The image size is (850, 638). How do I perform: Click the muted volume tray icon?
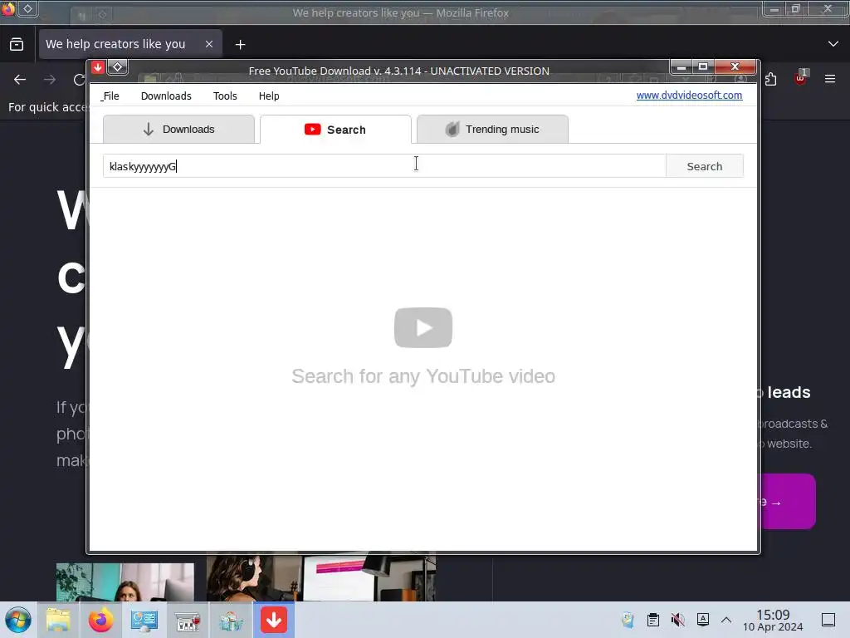677,620
